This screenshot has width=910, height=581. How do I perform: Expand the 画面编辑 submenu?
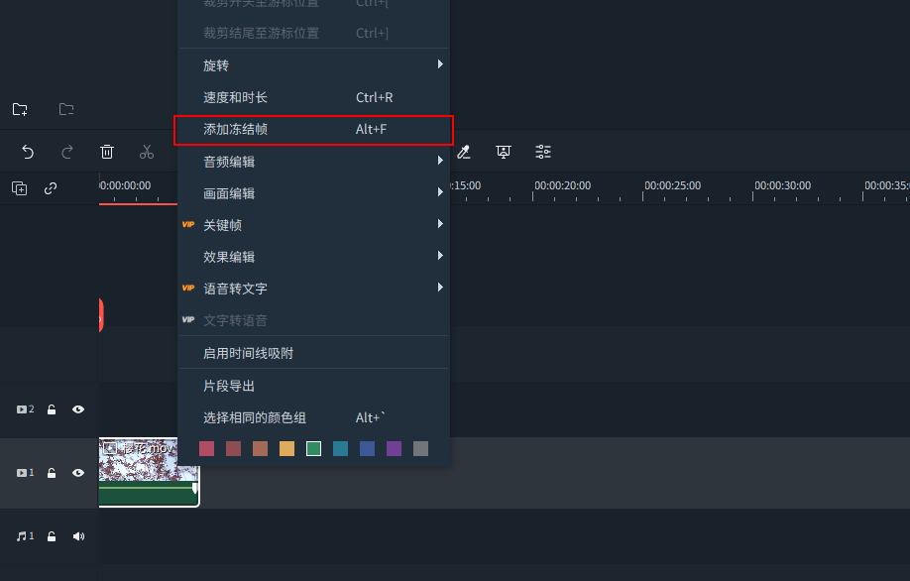pos(313,193)
